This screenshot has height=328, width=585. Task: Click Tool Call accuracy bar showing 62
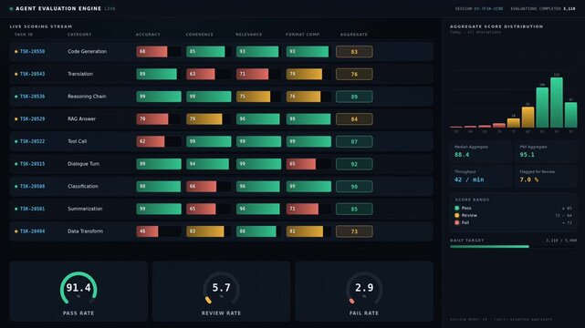(x=151, y=141)
